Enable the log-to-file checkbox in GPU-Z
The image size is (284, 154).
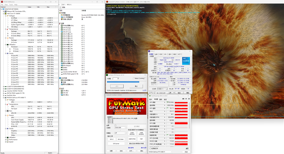coord(150,148)
